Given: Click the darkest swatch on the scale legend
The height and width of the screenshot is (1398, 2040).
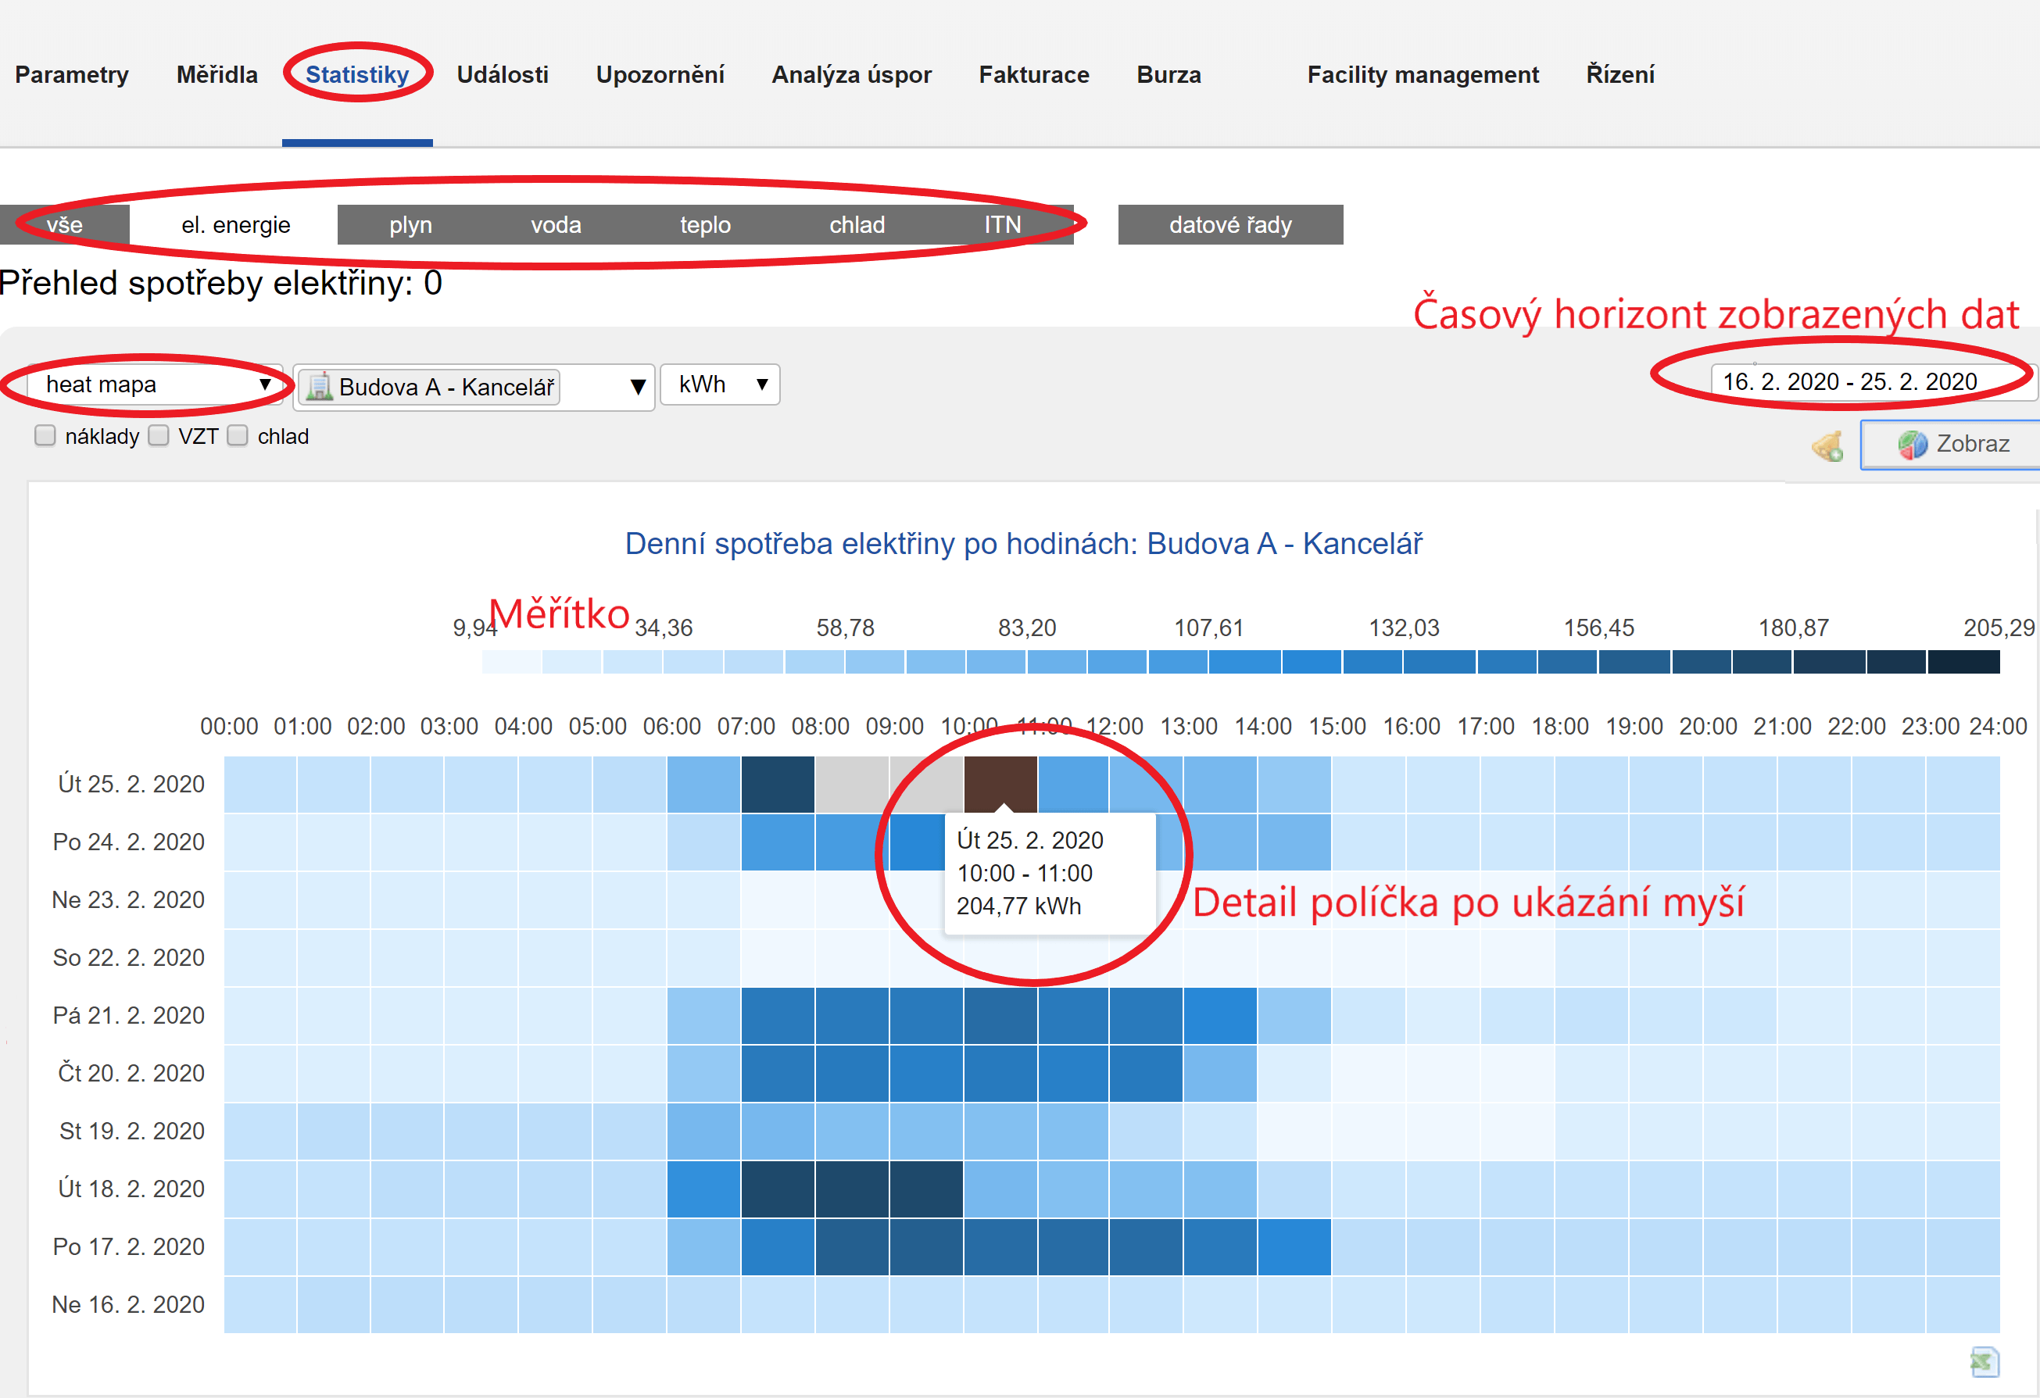Looking at the screenshot, I should point(1963,662).
